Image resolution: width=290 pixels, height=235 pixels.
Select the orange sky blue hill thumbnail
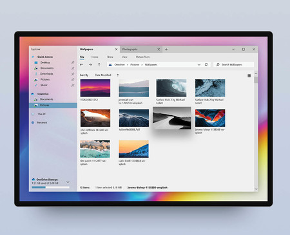tap(133, 149)
